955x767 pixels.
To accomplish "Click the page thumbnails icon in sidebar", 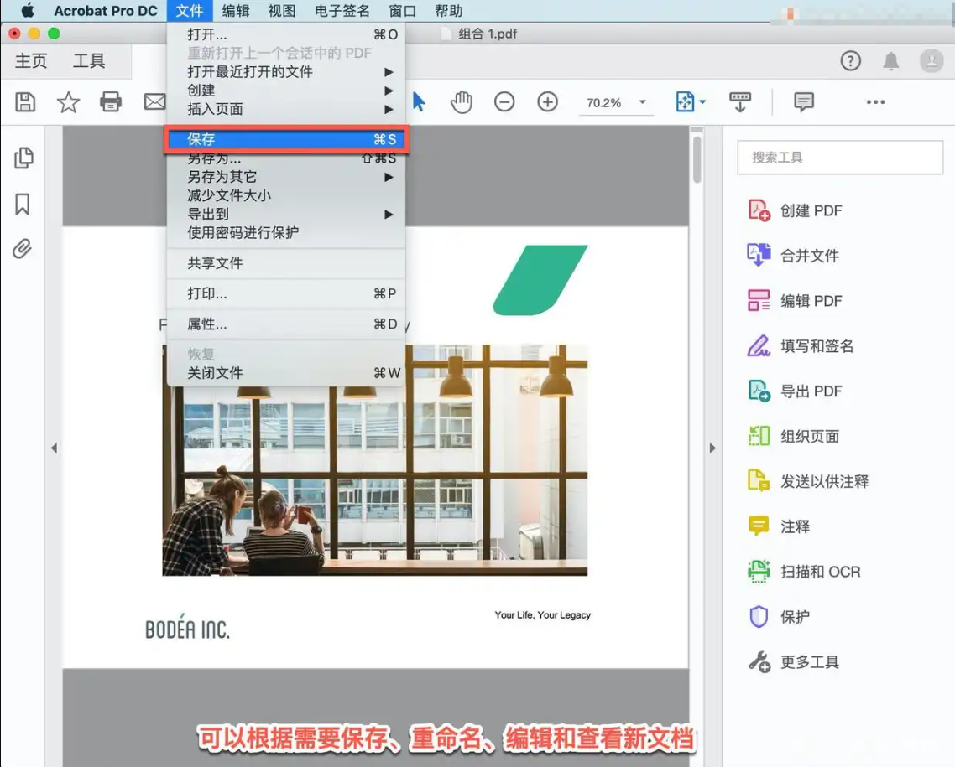I will [23, 158].
